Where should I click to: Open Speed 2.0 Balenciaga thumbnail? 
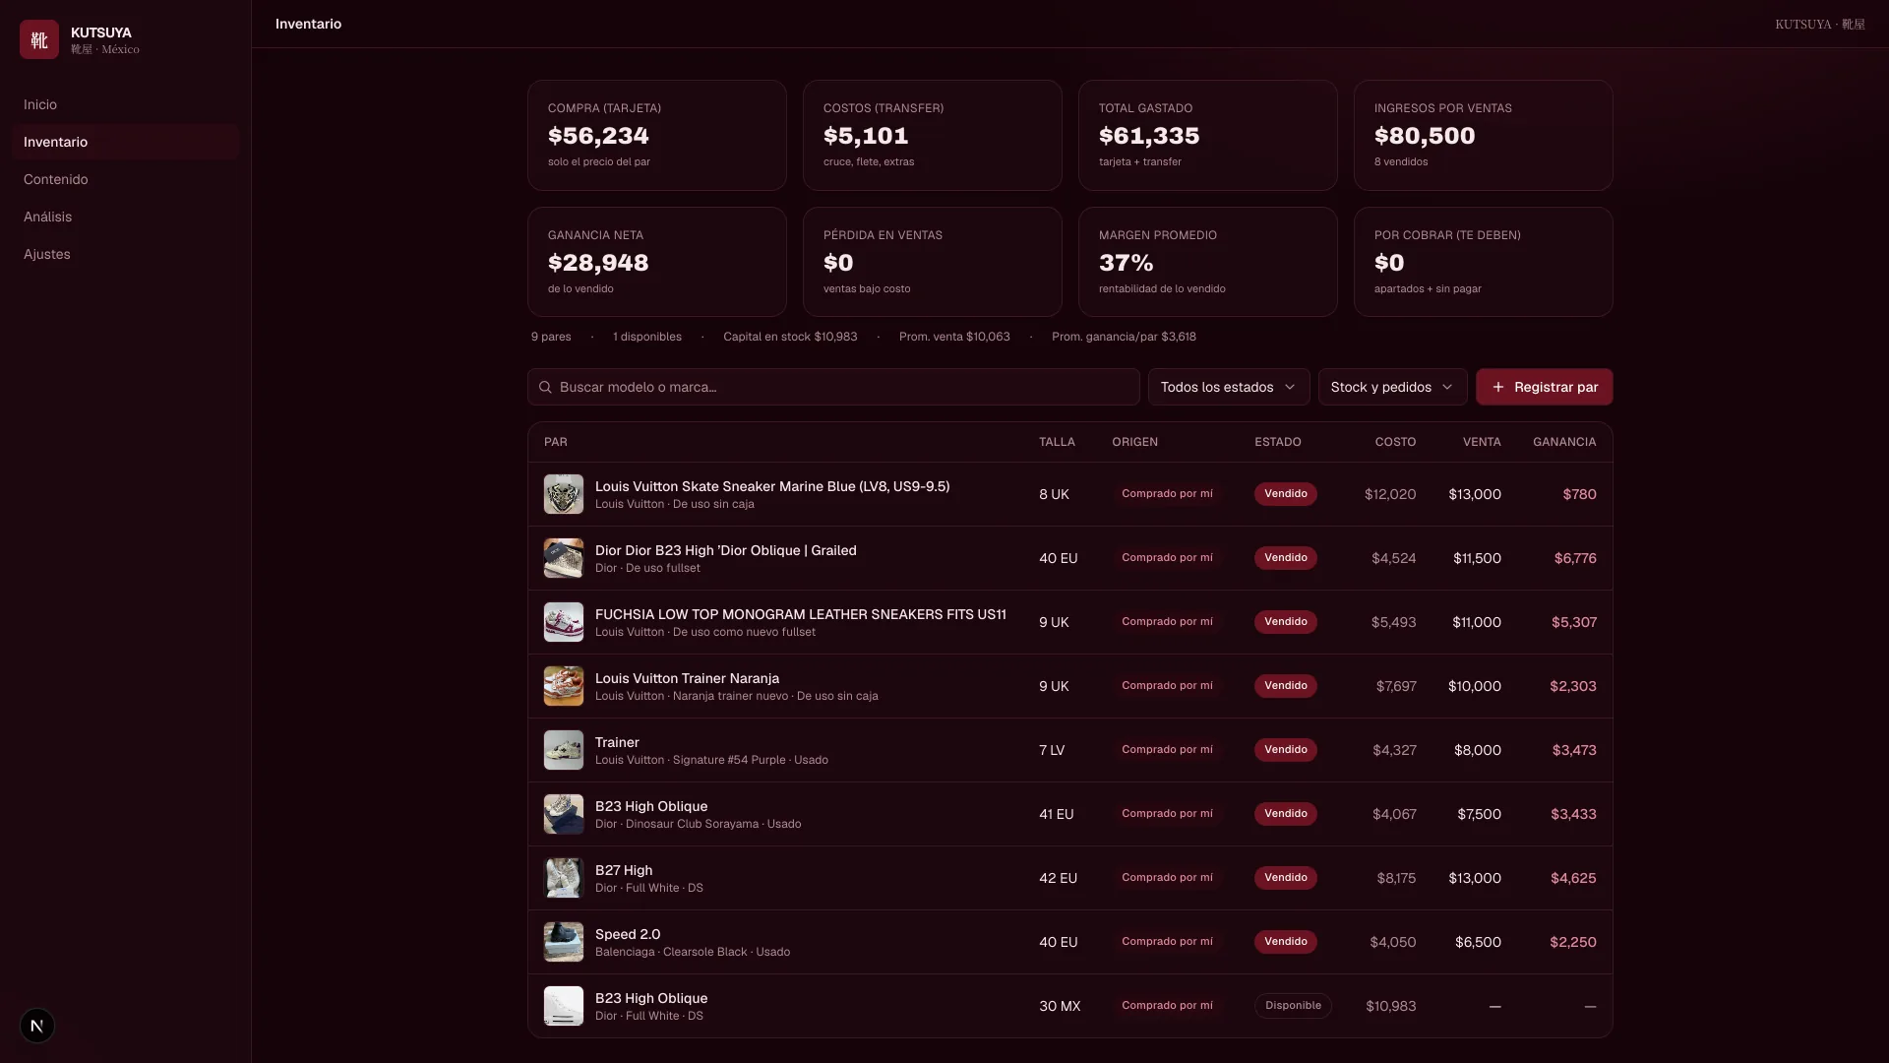point(564,942)
